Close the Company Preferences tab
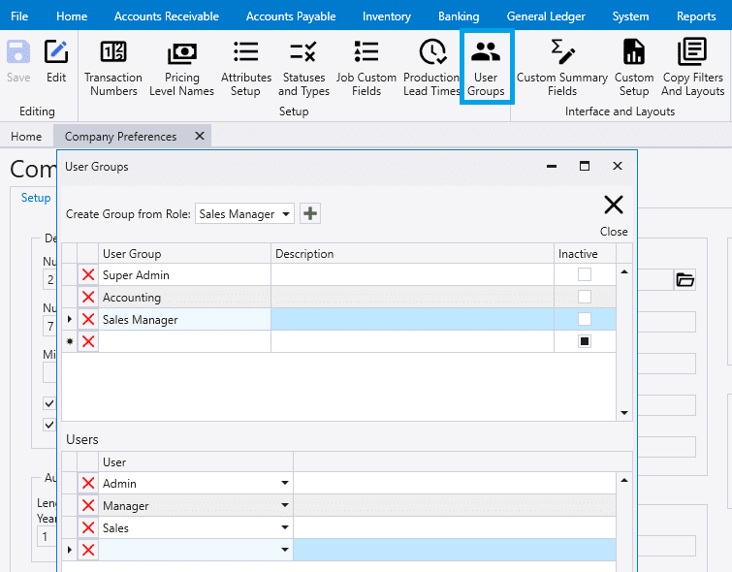The width and height of the screenshot is (732, 572). pyautogui.click(x=200, y=136)
